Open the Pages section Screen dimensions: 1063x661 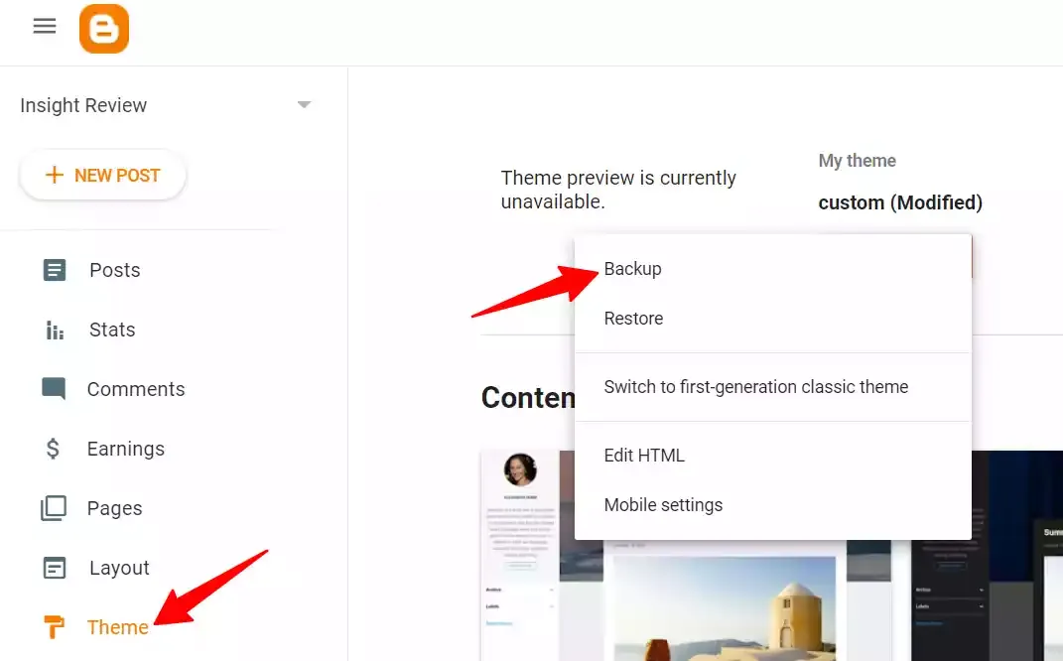tap(114, 508)
